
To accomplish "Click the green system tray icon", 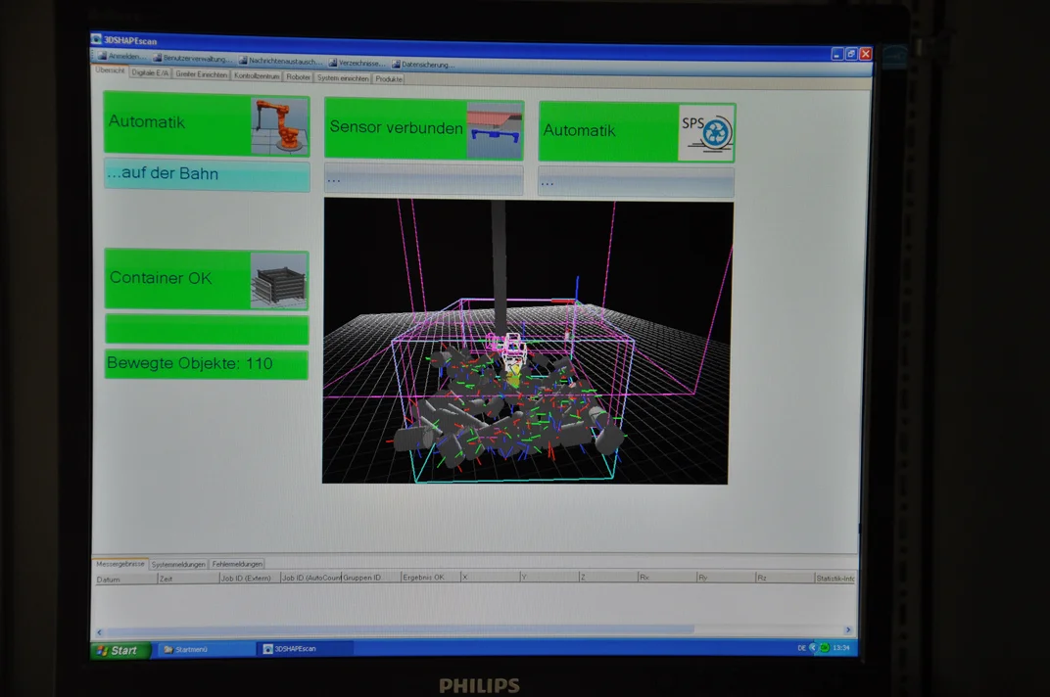I will 825,647.
